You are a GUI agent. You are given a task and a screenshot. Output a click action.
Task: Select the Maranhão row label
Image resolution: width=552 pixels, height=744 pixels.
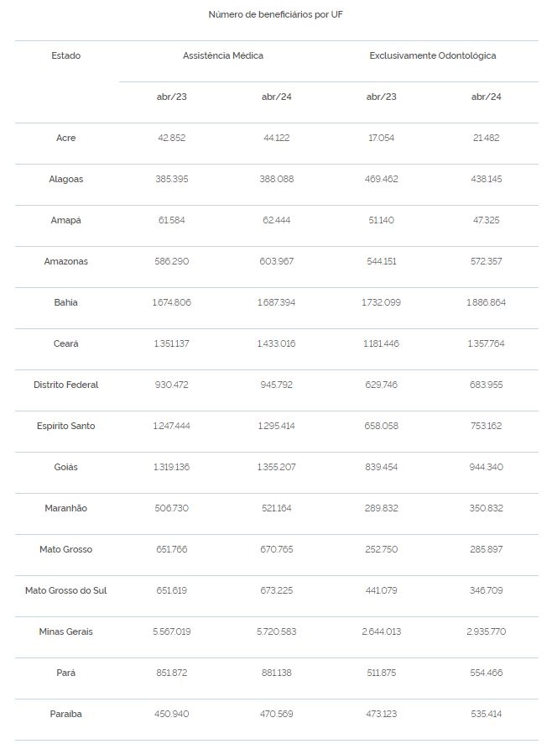click(x=66, y=508)
